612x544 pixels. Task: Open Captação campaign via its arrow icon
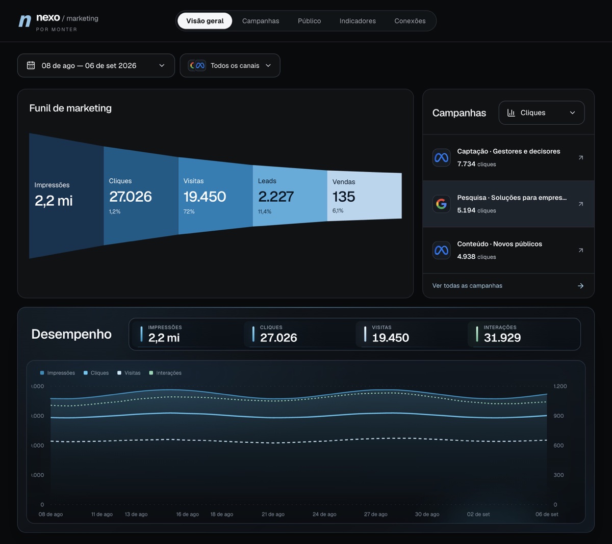[x=580, y=157]
